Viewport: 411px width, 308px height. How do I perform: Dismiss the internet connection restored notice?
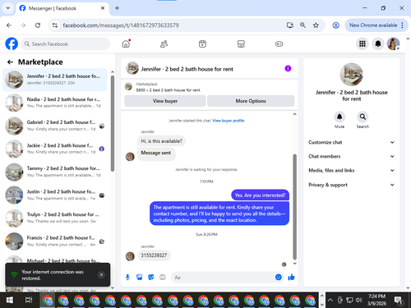point(101,274)
